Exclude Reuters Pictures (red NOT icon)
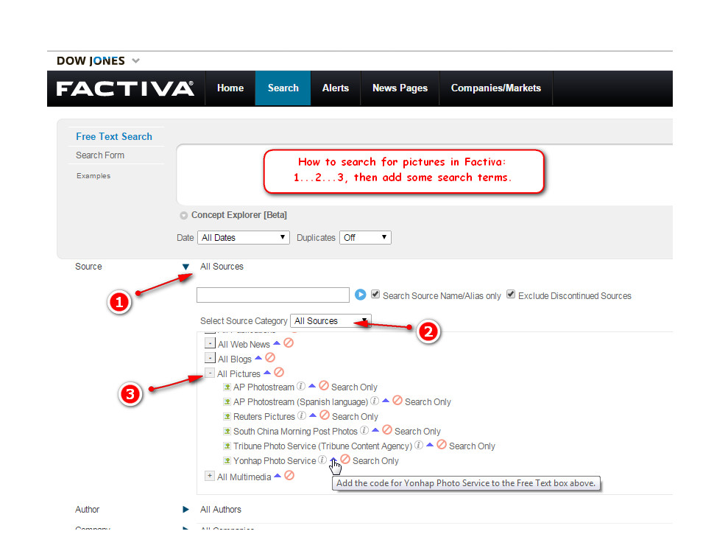 click(325, 415)
